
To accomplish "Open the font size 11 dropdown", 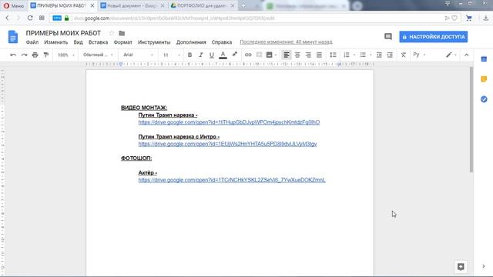I will (x=171, y=55).
